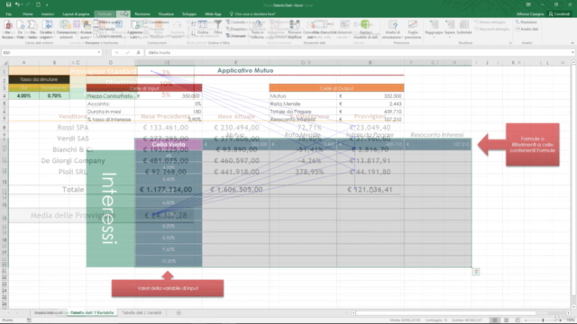Open Foglio previsione
The width and height of the screenshot is (577, 324).
413,30
